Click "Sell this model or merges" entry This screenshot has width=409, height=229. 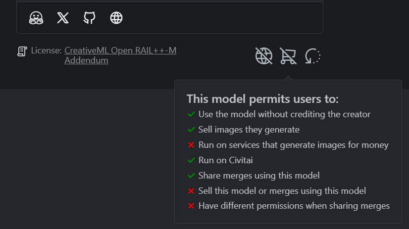coord(282,190)
